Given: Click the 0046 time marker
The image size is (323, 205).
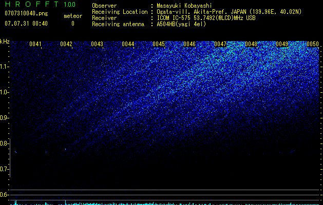Looking at the screenshot, I should (189, 44).
